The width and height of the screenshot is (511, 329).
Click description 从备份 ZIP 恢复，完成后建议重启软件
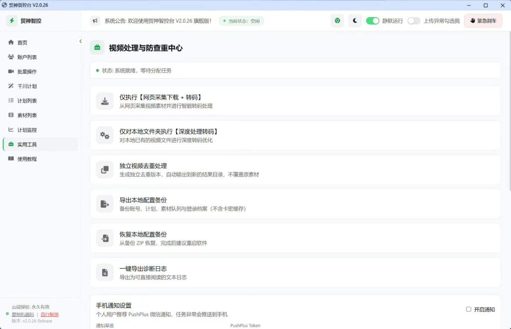163,243
